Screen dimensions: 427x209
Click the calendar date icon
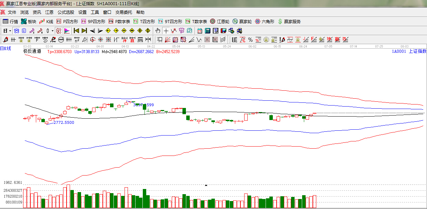coord(199,31)
